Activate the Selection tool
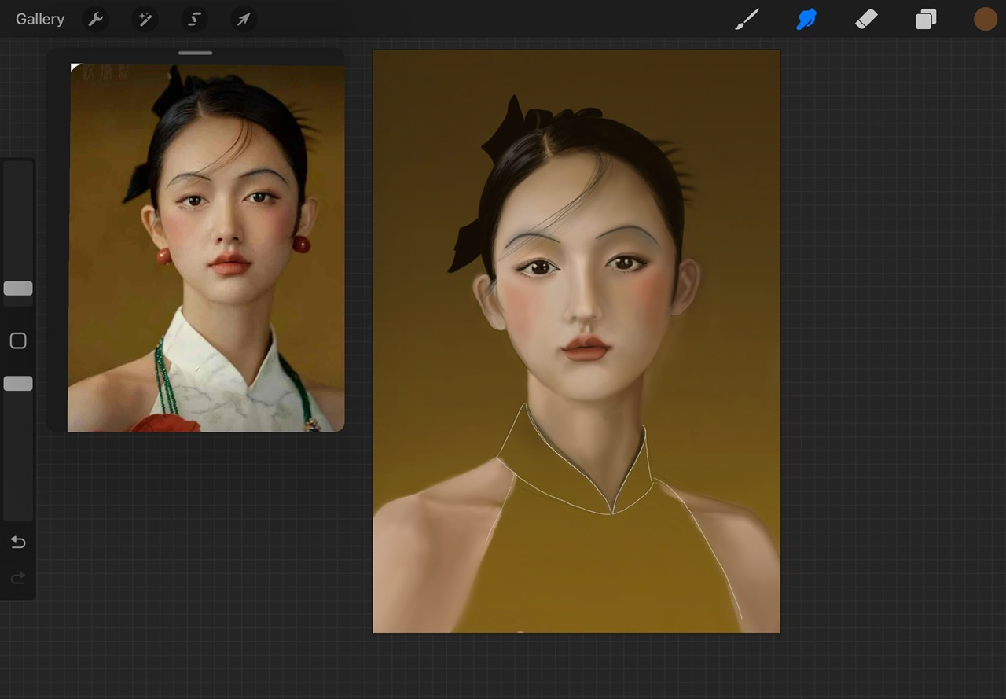The width and height of the screenshot is (1006, 699). 194,19
